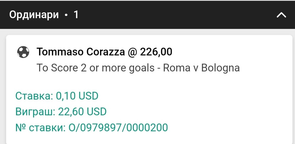This screenshot has height=144, width=295.
Task: Open the Tommaso Corazza @ 226,00 selection
Action: click(x=104, y=52)
